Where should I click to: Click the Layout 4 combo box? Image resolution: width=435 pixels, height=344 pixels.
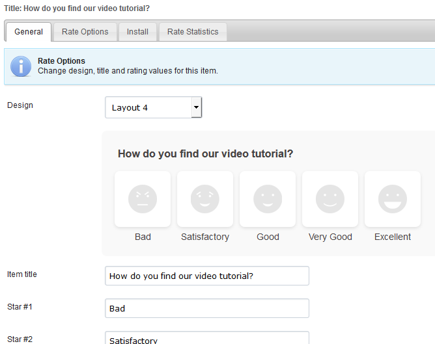[154, 107]
